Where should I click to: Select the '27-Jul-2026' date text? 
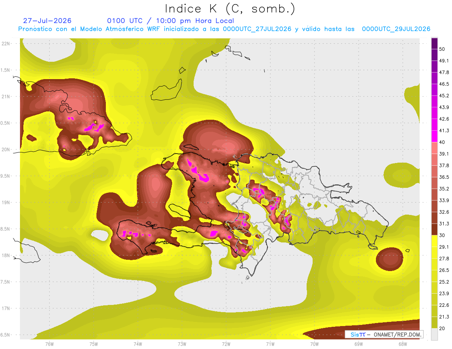click(47, 21)
